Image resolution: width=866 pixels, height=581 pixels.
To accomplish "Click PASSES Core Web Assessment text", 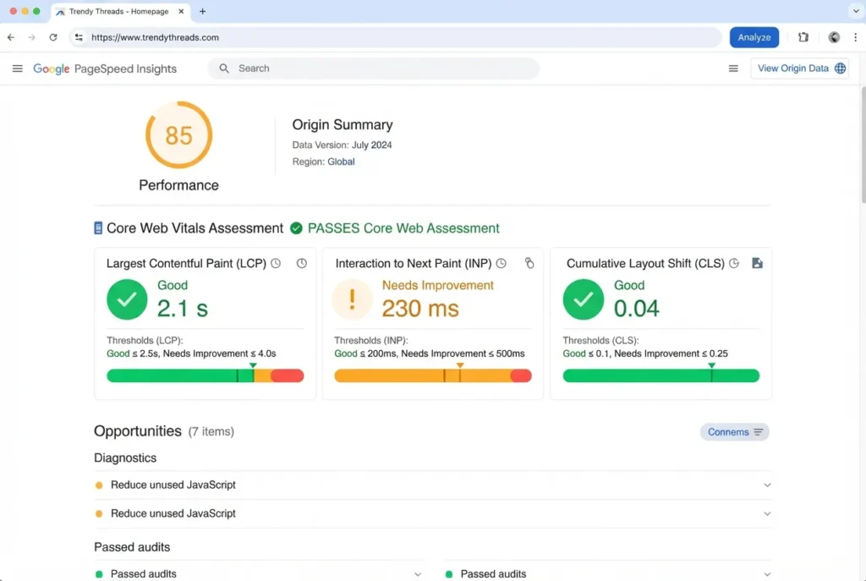I will tap(403, 228).
